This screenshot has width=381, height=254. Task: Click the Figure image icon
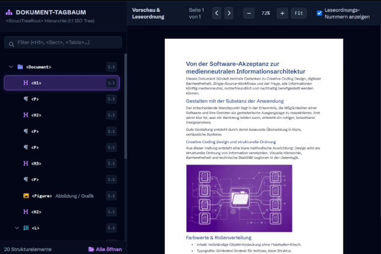click(x=26, y=196)
